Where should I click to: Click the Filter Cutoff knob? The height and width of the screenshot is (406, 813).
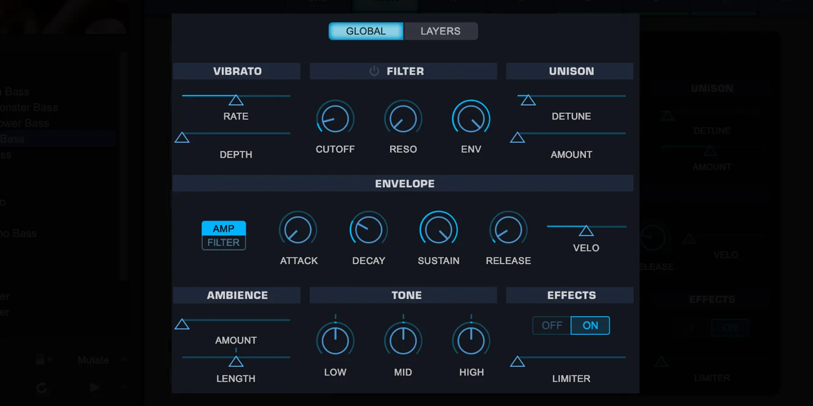pos(335,119)
